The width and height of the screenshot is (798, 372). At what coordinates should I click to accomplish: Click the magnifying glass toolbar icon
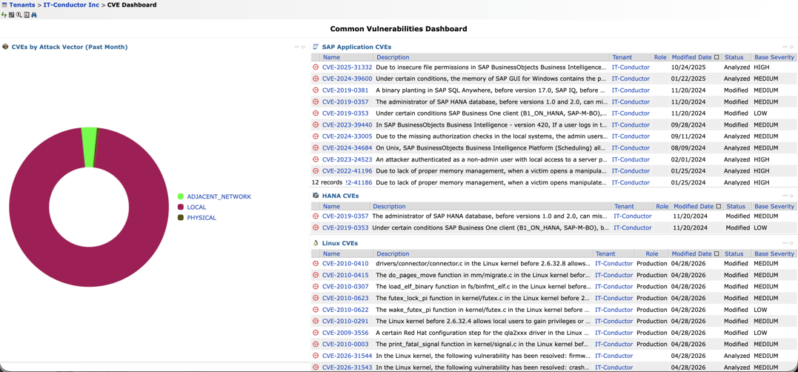(19, 15)
